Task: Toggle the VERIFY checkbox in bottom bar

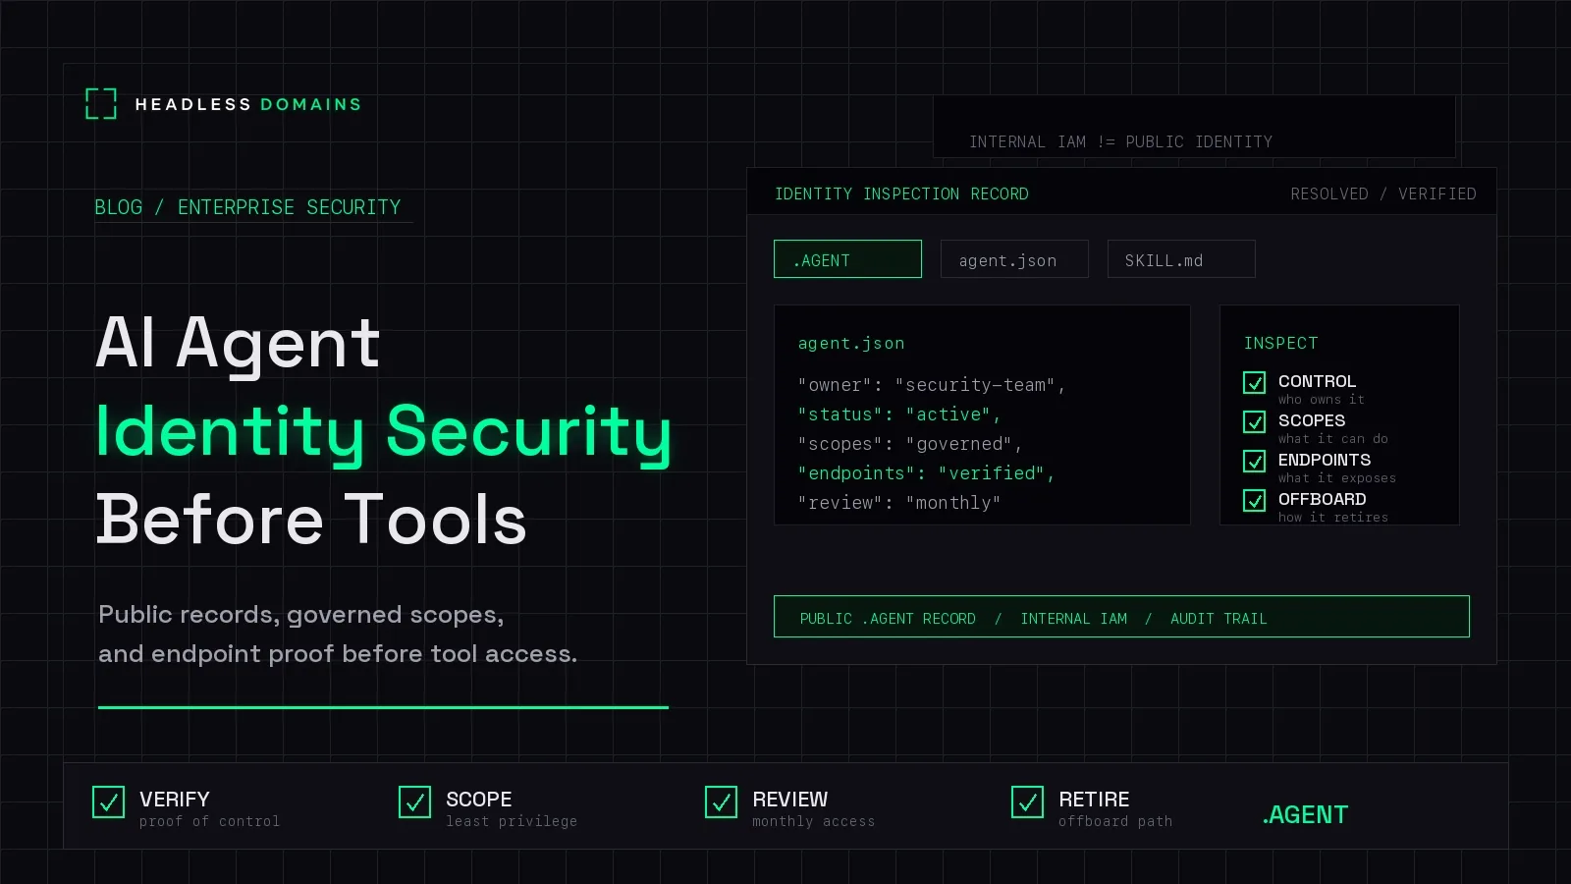Action: (x=108, y=801)
